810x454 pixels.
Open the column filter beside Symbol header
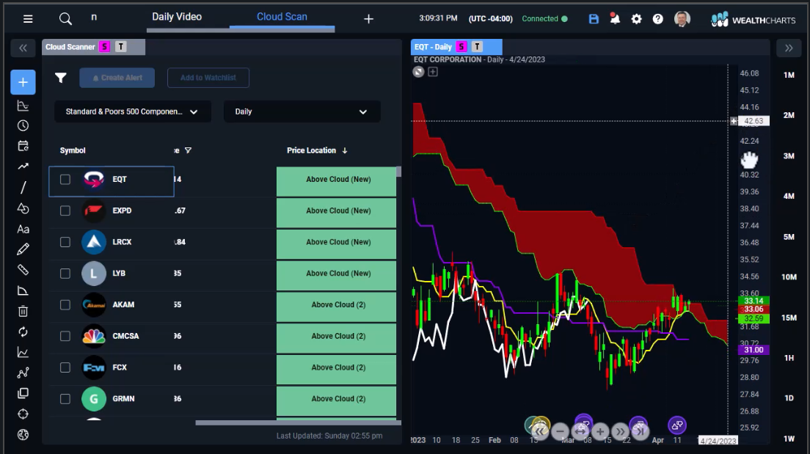(x=188, y=150)
